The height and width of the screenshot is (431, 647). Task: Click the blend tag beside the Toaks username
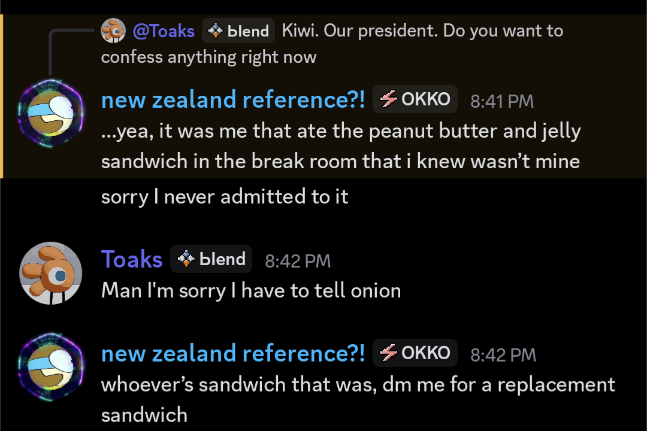(x=211, y=259)
